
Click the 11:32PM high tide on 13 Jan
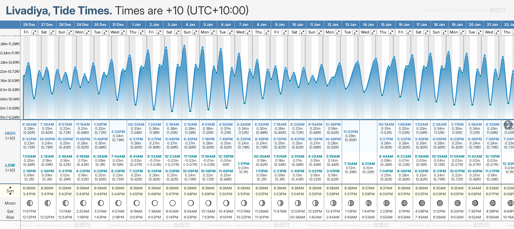(351, 132)
